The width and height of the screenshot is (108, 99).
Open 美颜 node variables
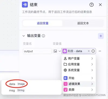point(79,90)
